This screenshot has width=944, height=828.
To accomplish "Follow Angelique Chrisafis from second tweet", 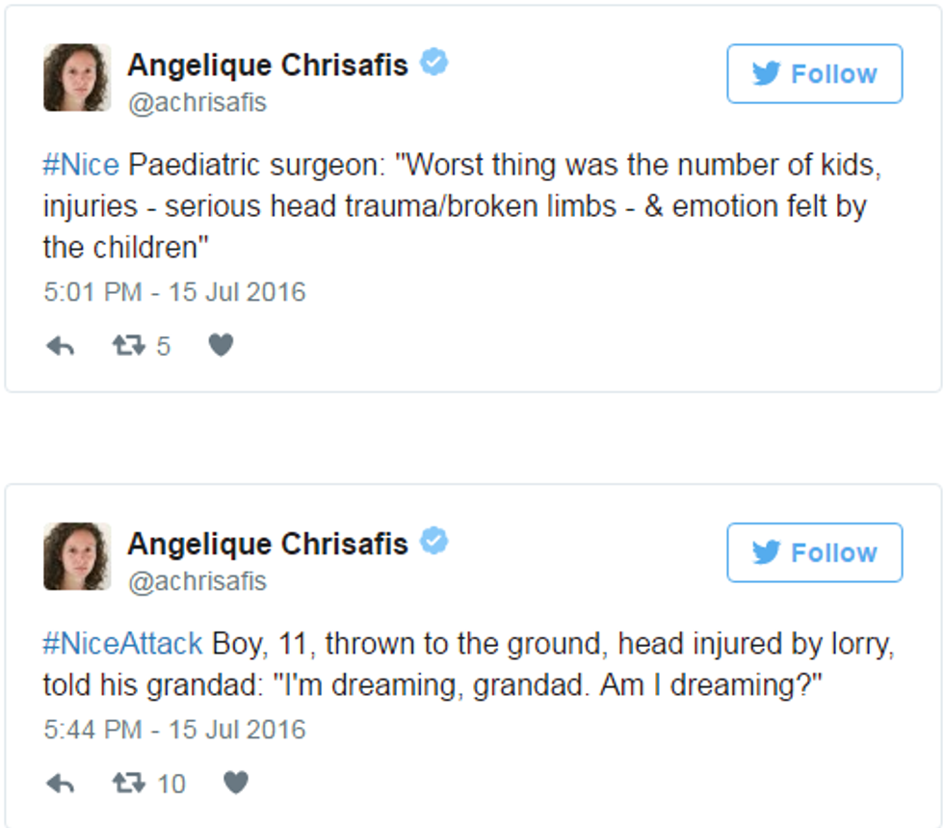I will [x=814, y=552].
